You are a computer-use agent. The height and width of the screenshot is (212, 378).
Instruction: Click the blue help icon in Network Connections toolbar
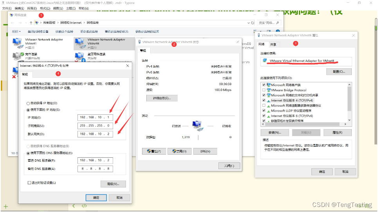278,31
